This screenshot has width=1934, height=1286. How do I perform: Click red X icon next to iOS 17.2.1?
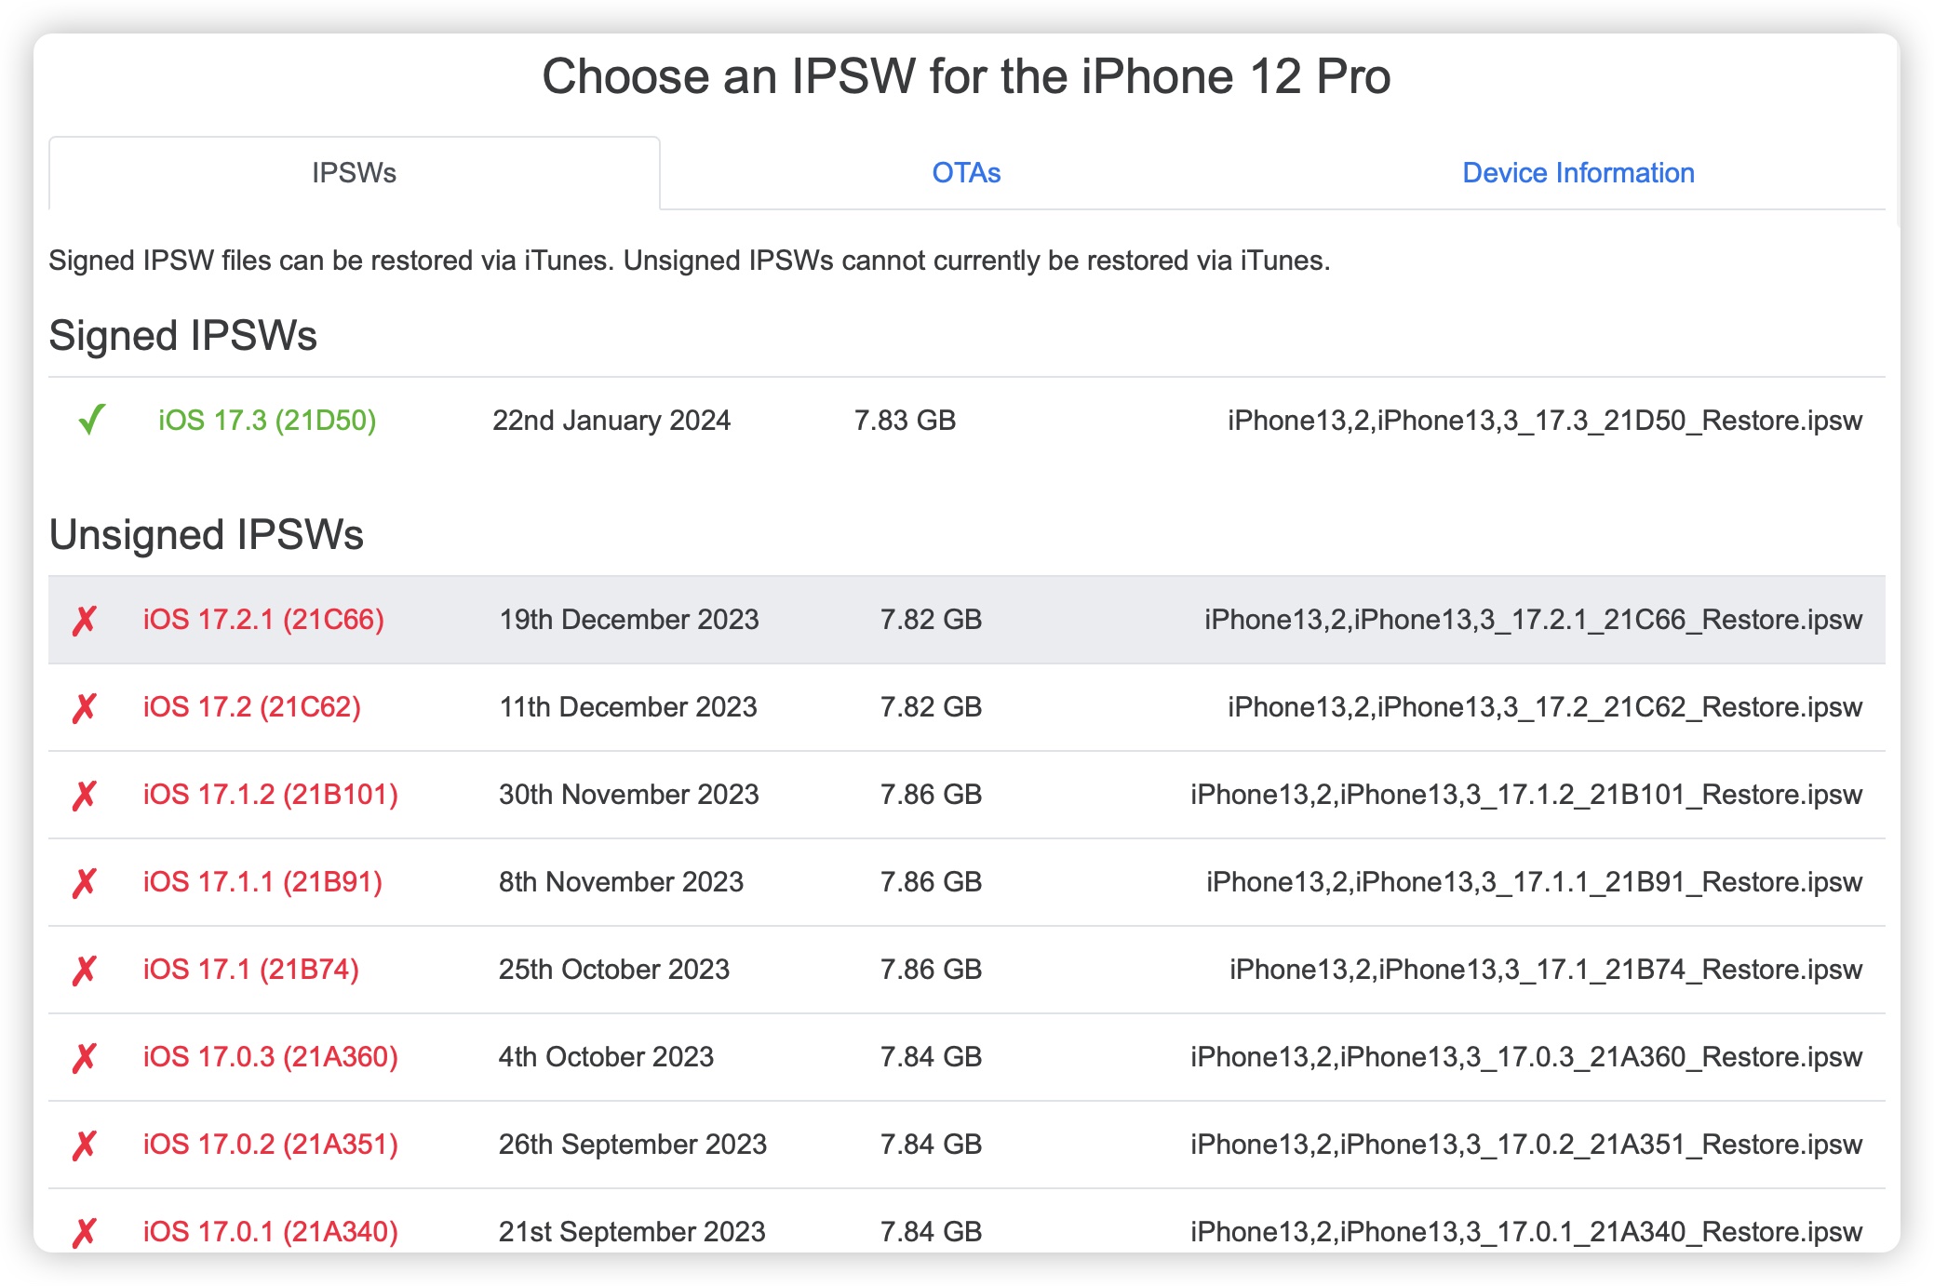click(x=85, y=620)
